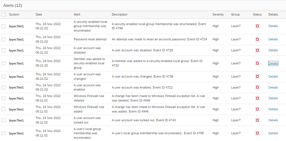Click status icon for account locked out alert
This screenshot has width=286, height=141.
click(x=257, y=120)
